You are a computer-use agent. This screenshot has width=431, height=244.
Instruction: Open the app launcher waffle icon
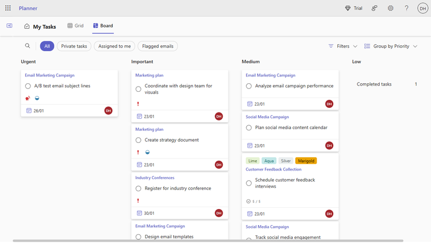[8, 8]
